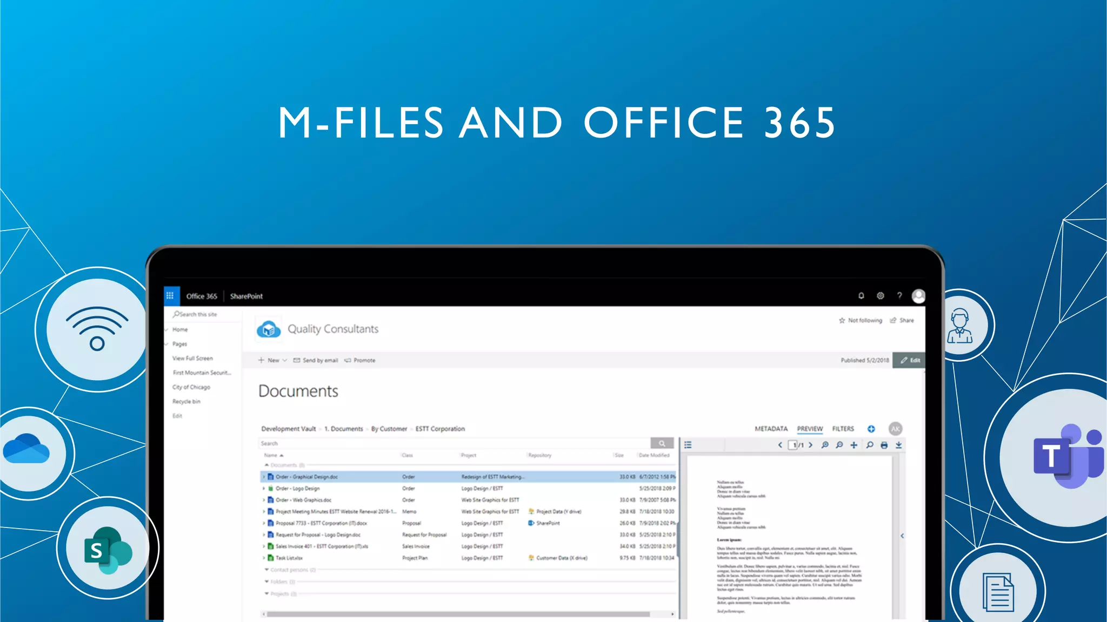Click Quality Consultants site logo
Image resolution: width=1107 pixels, height=622 pixels.
tap(269, 329)
